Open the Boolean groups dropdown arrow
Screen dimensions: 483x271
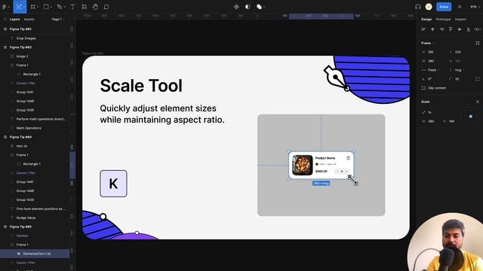[x=264, y=7]
